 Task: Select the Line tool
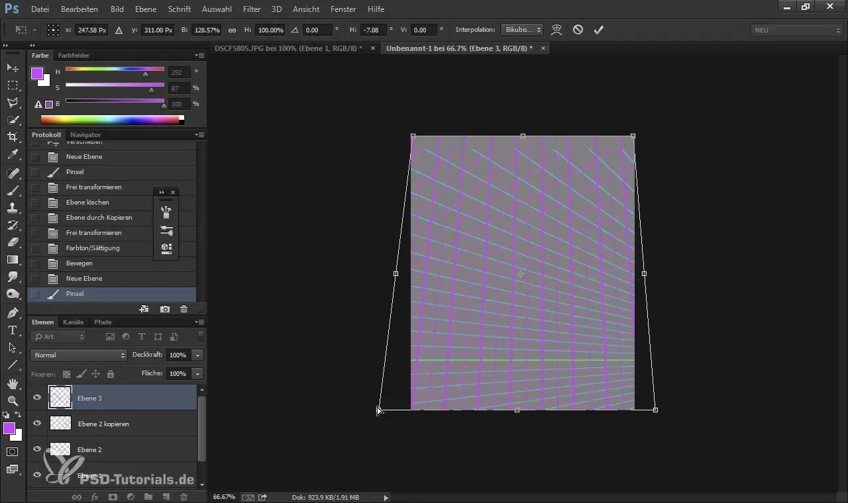click(13, 365)
